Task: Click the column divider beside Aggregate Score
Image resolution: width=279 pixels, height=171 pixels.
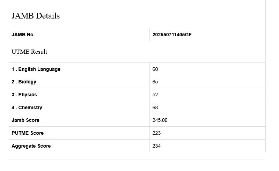Action: (149, 146)
